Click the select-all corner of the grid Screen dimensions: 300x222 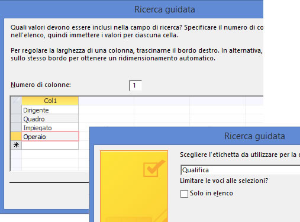pos(16,101)
